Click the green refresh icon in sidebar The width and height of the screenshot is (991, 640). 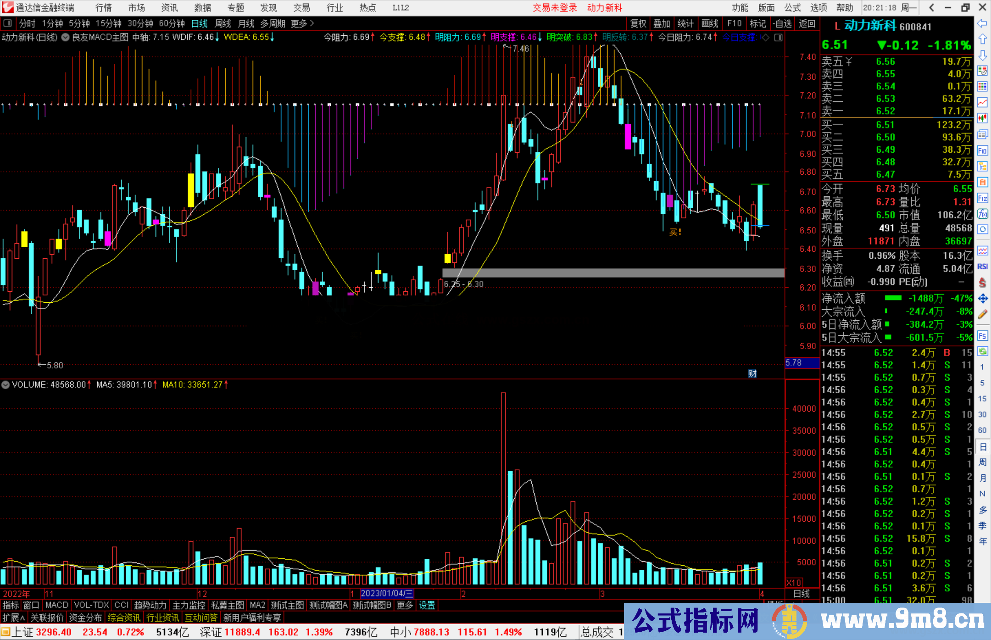tap(982, 351)
